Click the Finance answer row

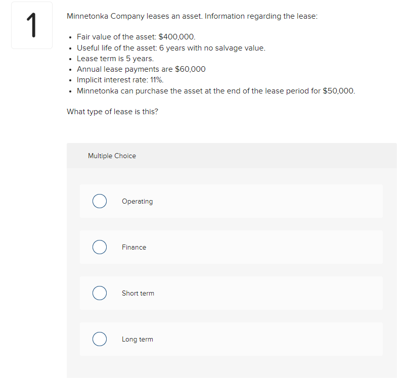[231, 247]
